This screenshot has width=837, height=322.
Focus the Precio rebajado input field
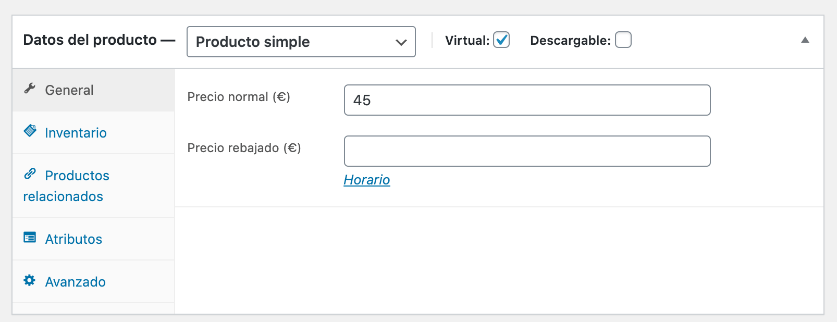(x=527, y=151)
